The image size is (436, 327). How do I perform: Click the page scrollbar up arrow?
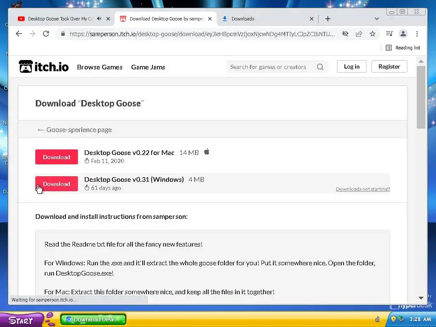421,61
